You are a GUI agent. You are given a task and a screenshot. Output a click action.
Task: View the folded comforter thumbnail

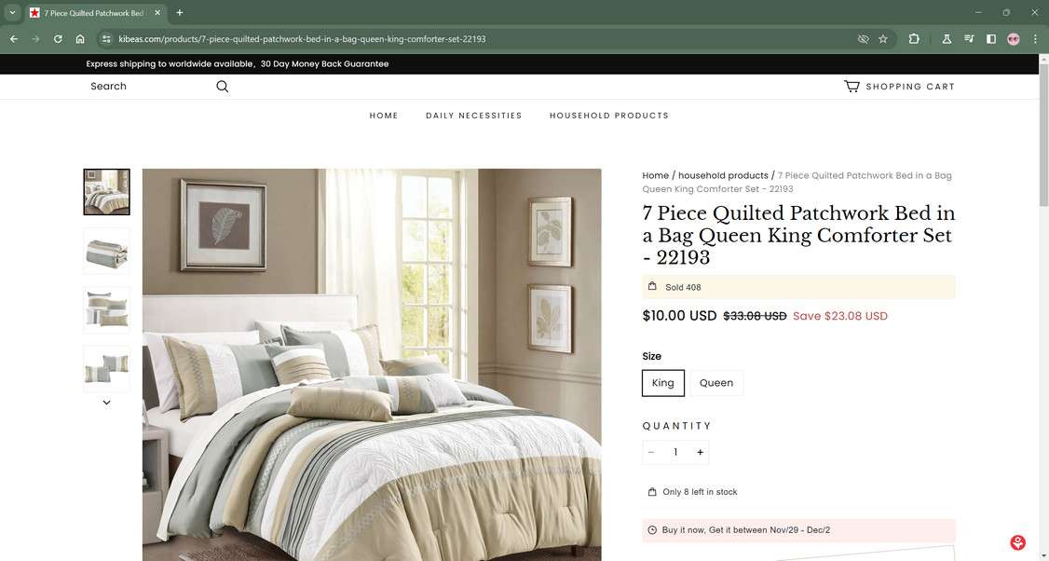(x=106, y=251)
